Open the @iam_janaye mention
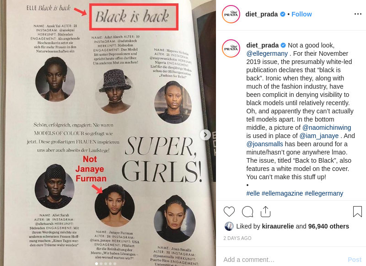The image size is (366, 266). click(319, 136)
